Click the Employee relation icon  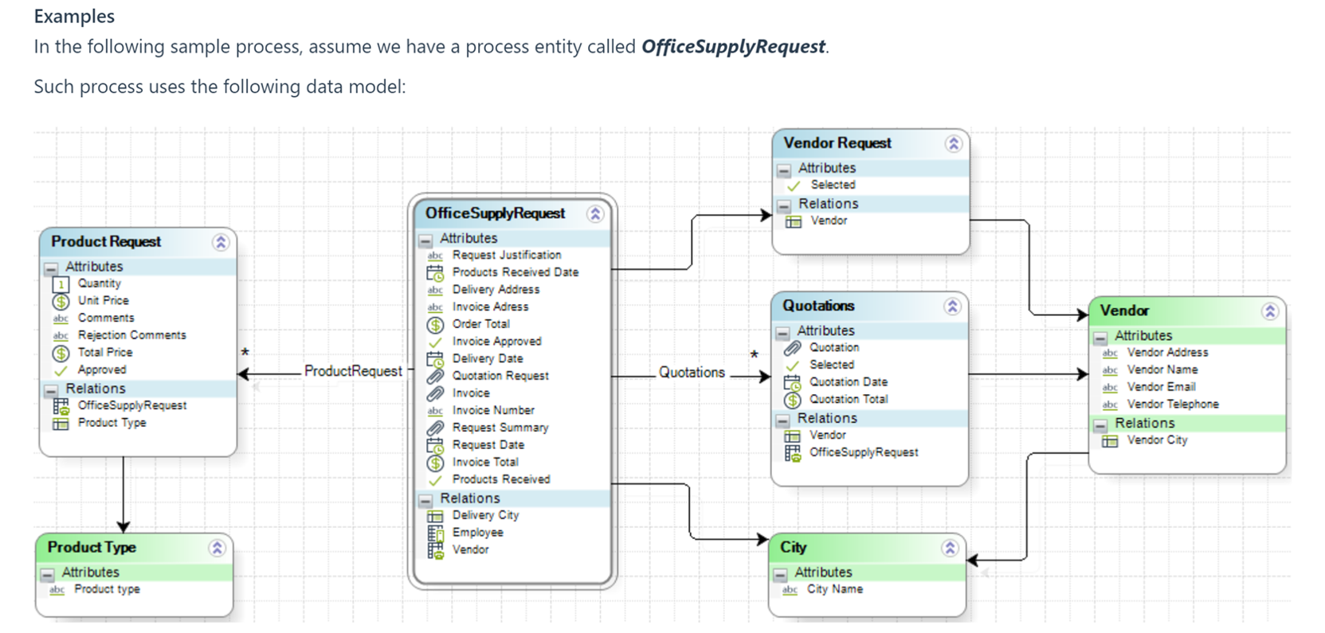[435, 533]
